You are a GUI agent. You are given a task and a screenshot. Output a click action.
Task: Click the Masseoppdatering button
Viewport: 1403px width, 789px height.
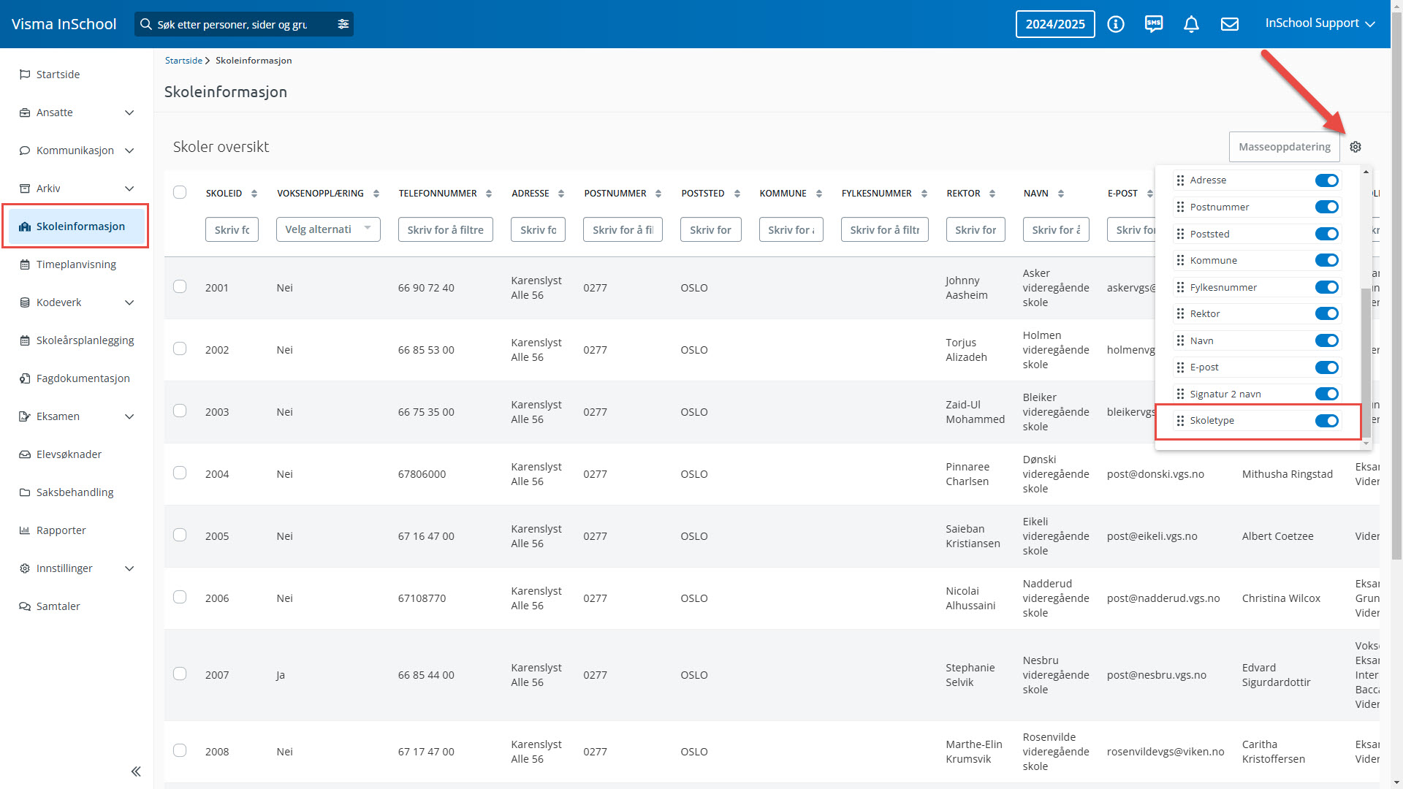(x=1284, y=147)
